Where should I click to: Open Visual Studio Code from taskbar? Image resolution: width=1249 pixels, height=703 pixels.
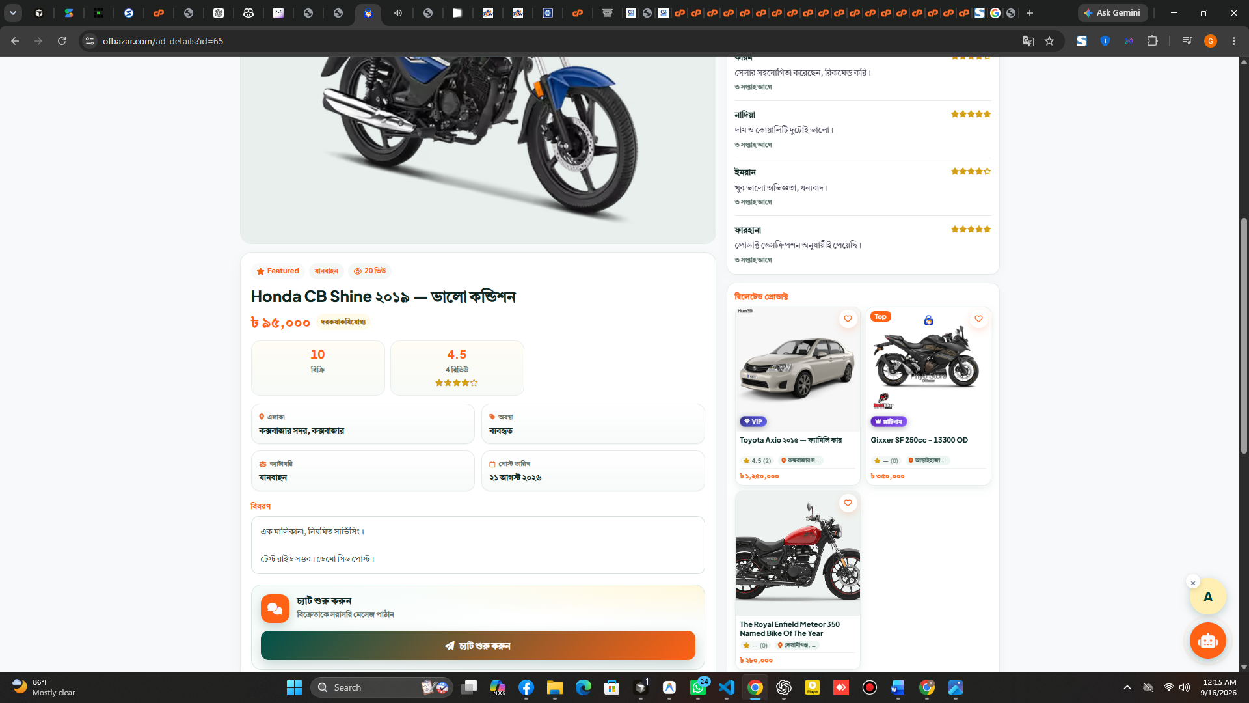727,687
